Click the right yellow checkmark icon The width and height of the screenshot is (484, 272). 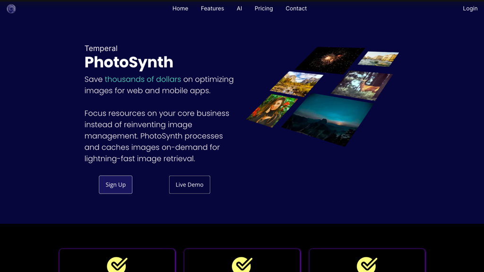click(x=367, y=264)
